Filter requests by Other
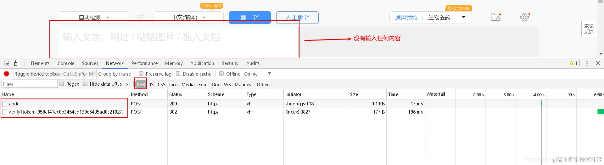 click(x=262, y=84)
